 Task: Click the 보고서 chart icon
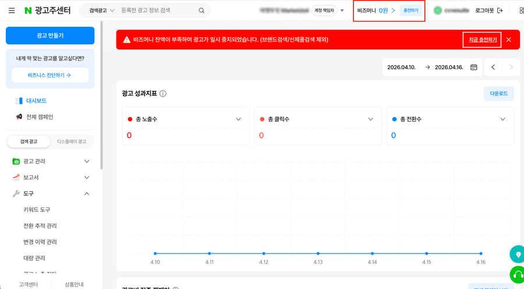point(16,177)
